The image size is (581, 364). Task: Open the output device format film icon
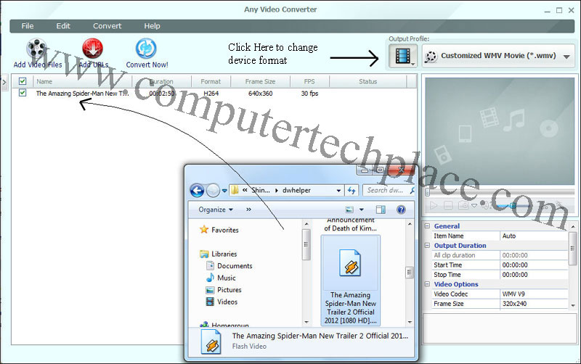[403, 57]
